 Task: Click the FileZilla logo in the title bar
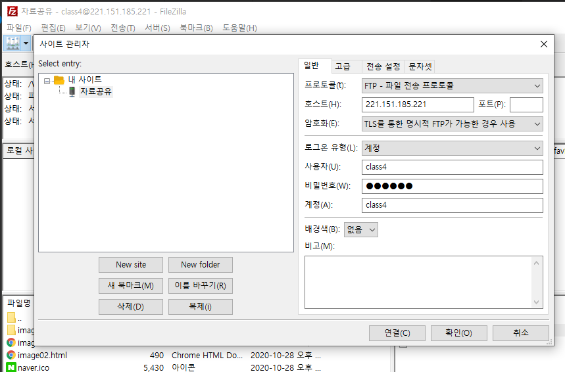click(12, 12)
